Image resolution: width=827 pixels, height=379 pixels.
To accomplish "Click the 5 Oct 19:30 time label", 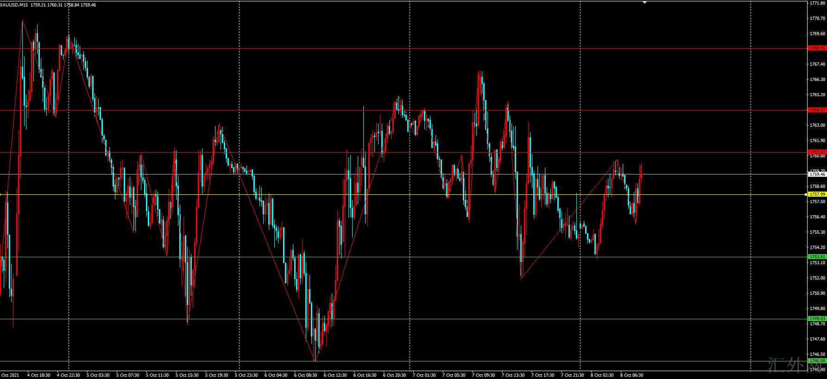I will (x=217, y=375).
